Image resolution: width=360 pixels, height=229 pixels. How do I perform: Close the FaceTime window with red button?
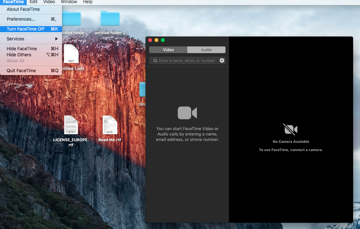pos(150,40)
